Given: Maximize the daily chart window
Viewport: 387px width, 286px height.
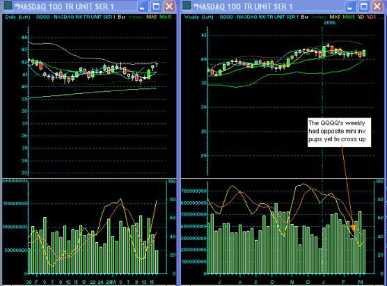Looking at the screenshot, I should 156,6.
